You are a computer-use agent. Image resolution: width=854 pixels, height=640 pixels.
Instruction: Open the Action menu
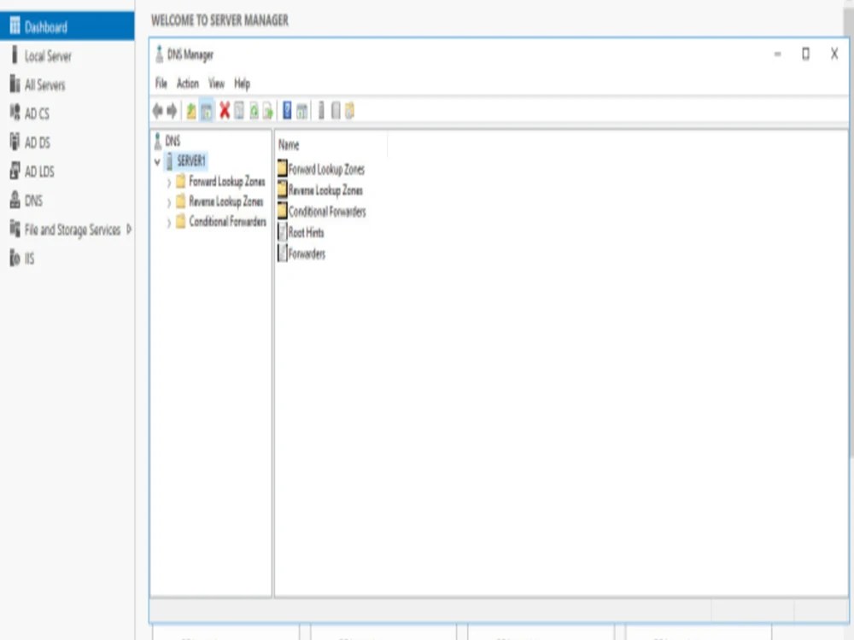(186, 84)
